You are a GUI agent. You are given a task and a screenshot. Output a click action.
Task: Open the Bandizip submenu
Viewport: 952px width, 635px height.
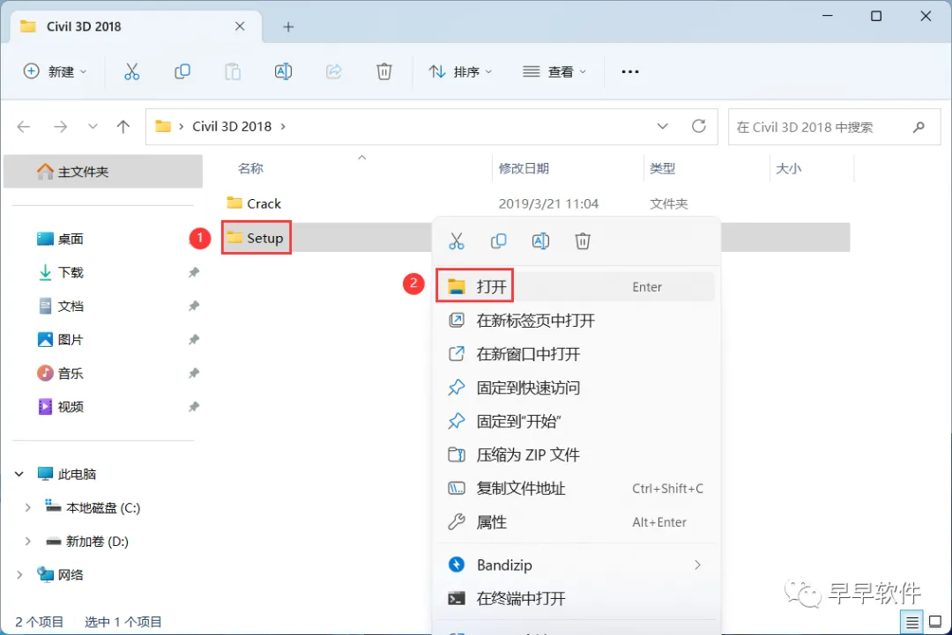(x=576, y=565)
